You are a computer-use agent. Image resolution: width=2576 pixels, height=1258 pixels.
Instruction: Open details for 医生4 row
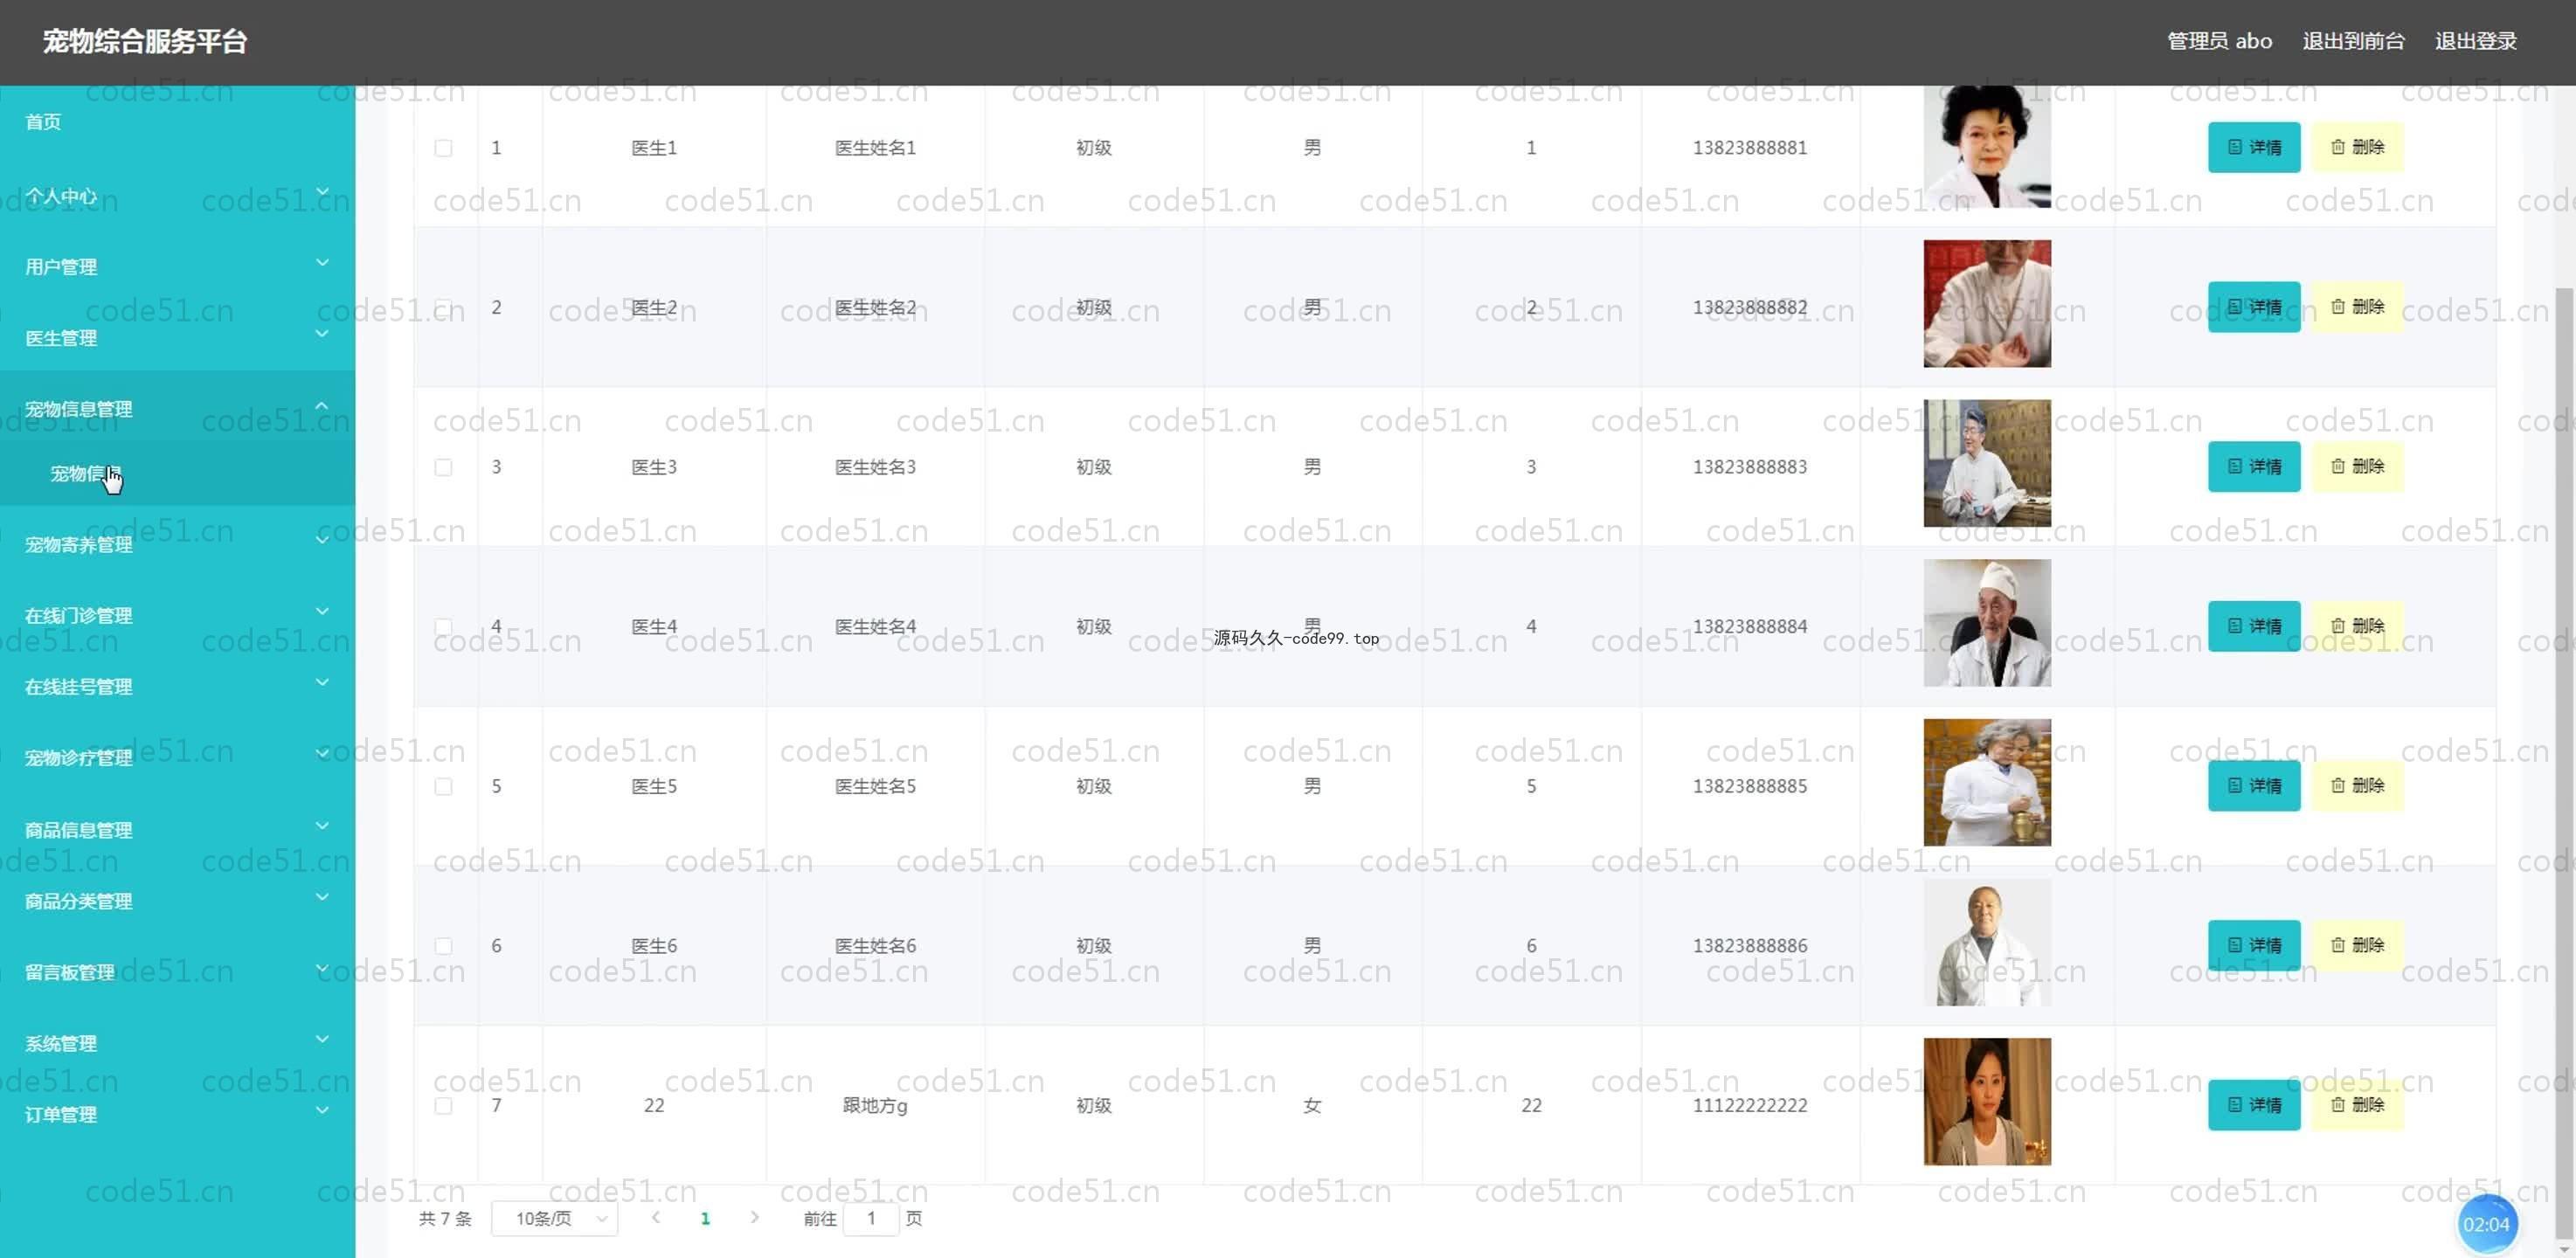pos(2253,626)
